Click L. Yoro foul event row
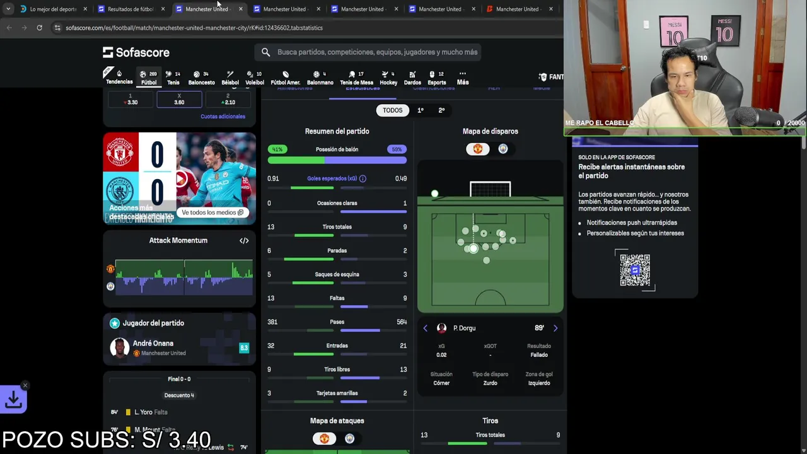Viewport: 807px width, 454px height. [x=179, y=412]
